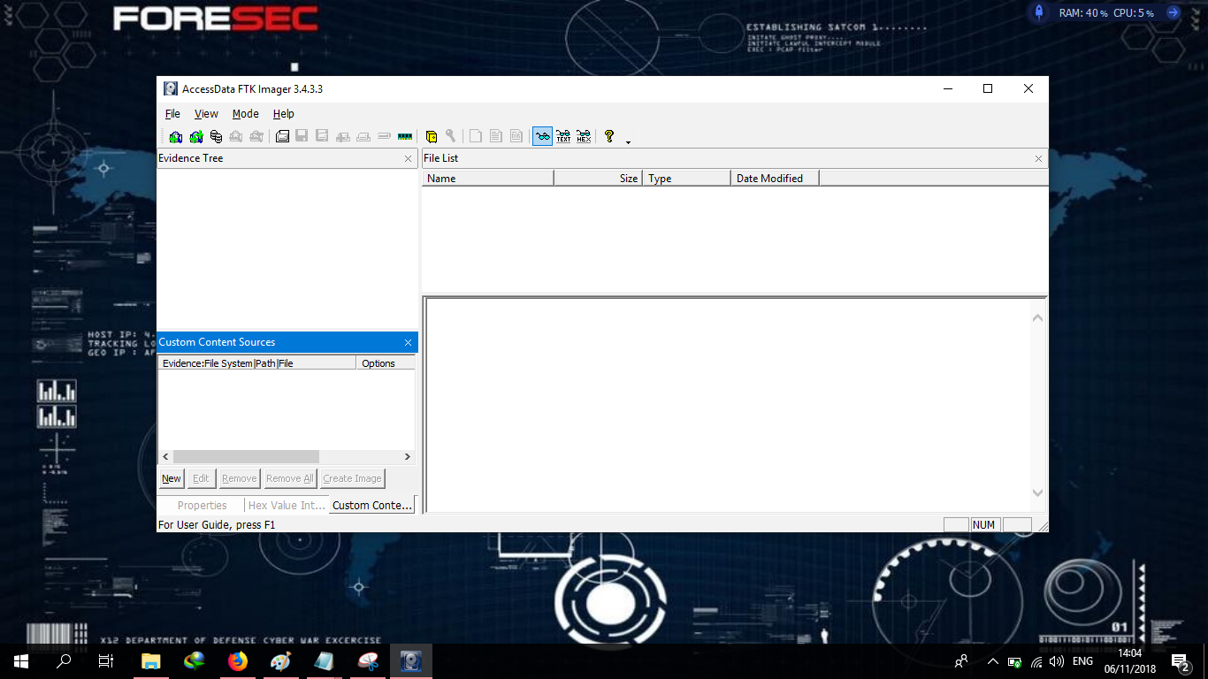Click the Verify Drive/Image icon
The image size is (1208, 679).
click(384, 136)
